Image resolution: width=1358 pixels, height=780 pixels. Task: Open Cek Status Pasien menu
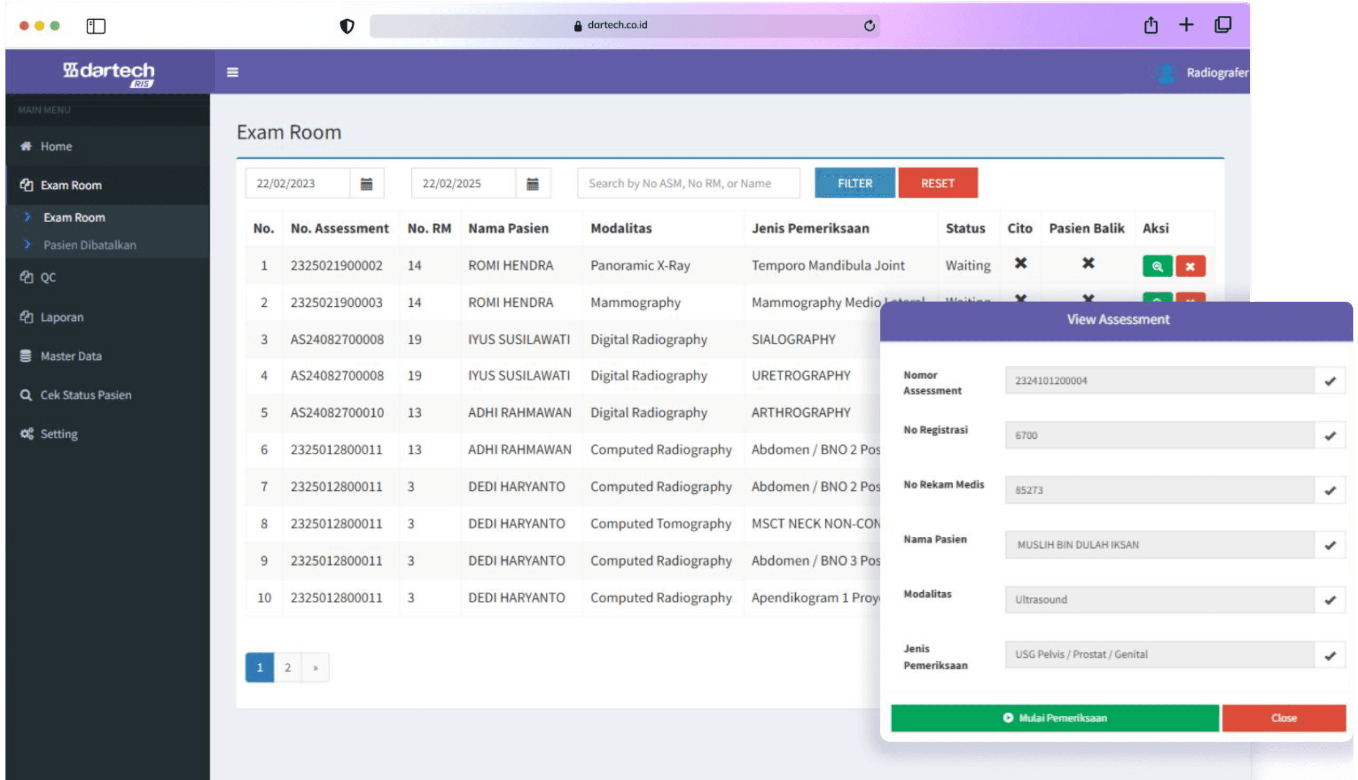pos(108,395)
